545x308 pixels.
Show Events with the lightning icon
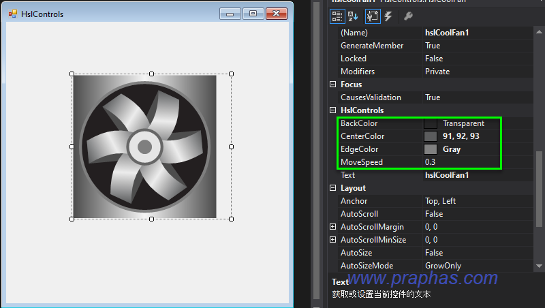[x=388, y=16]
